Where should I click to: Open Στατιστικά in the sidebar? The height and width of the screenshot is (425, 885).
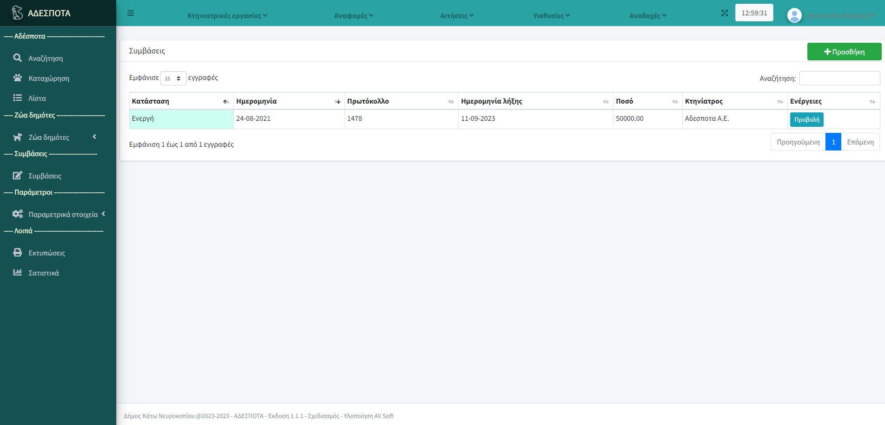[x=44, y=273]
